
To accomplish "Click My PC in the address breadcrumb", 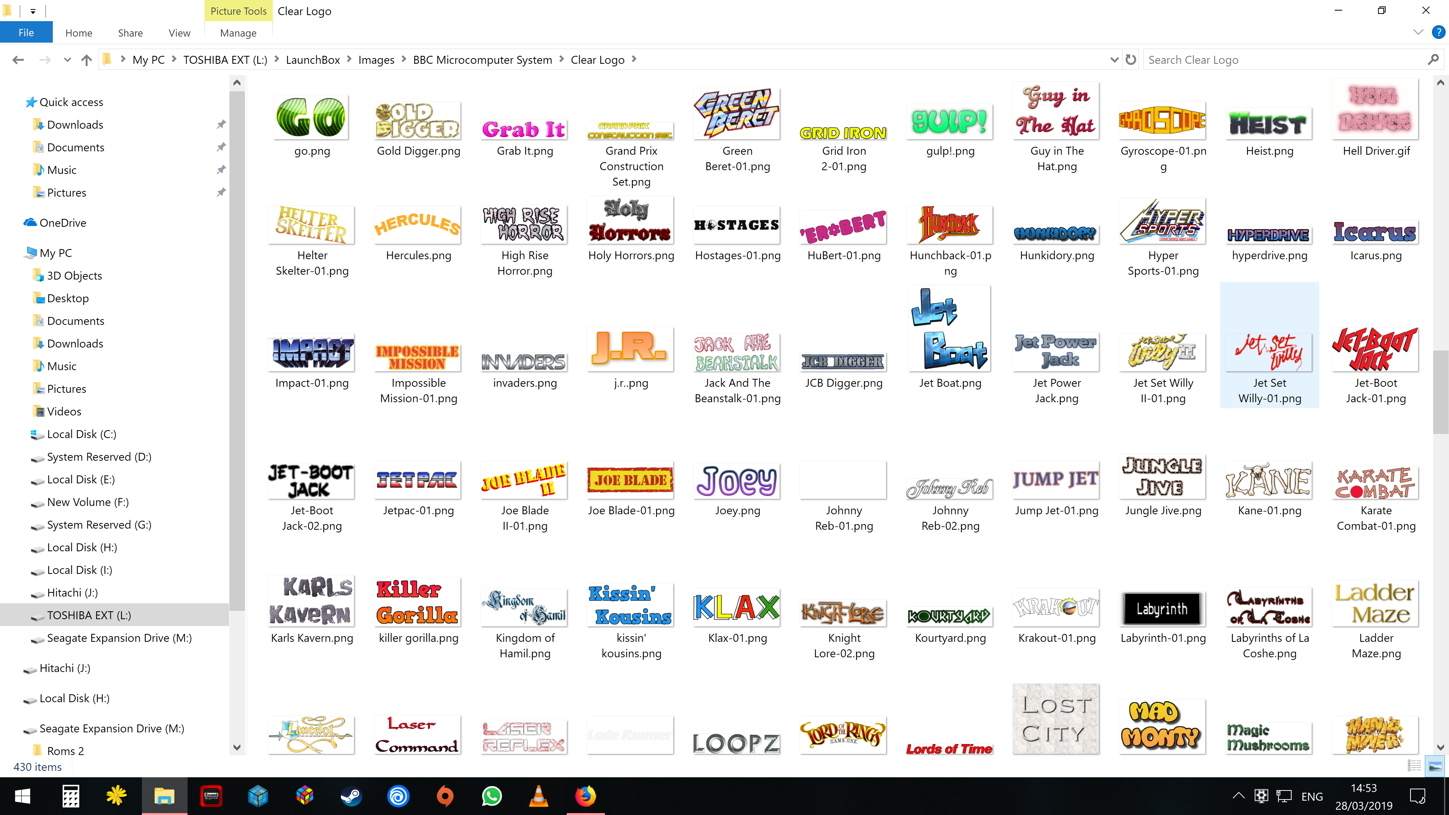I will (149, 60).
